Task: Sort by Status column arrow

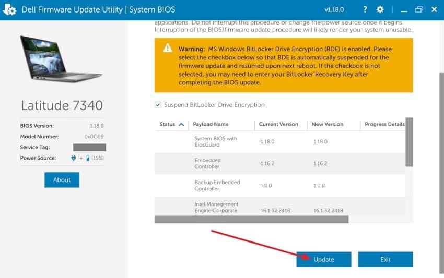Action: pos(181,124)
